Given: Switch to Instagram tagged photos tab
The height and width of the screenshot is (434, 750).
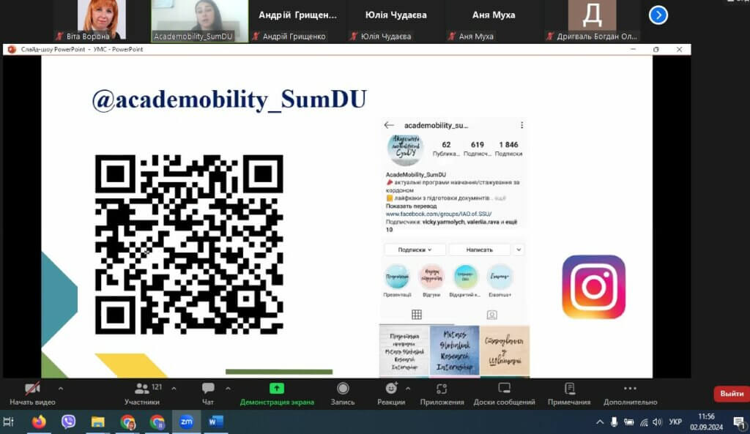Looking at the screenshot, I should tap(491, 315).
